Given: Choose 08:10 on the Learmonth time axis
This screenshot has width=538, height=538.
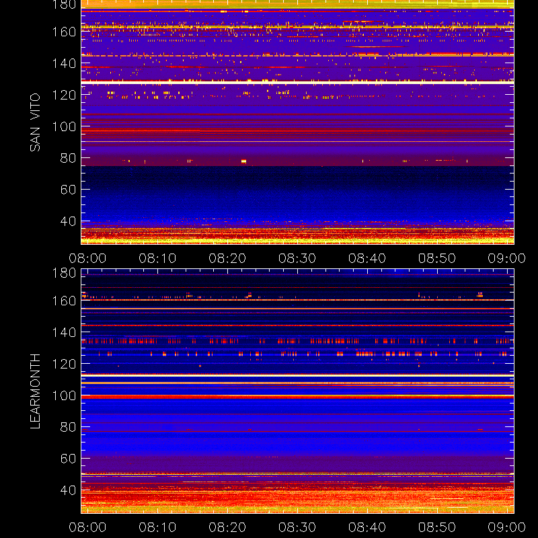Looking at the screenshot, I should click(157, 527).
